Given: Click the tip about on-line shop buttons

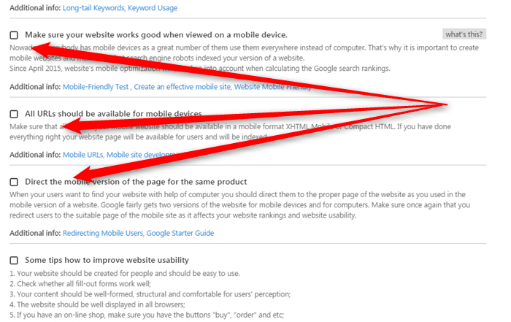Looking at the screenshot, I should pyautogui.click(x=147, y=315).
